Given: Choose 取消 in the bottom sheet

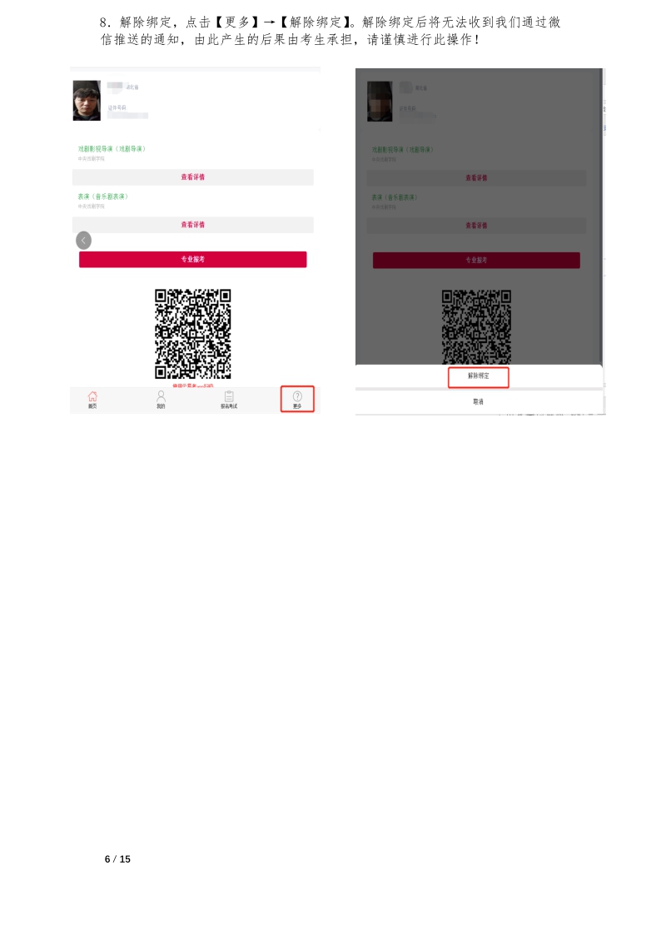Looking at the screenshot, I should tap(479, 402).
